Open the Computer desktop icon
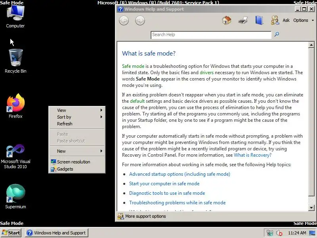This screenshot has height=238, width=317. pyautogui.click(x=15, y=17)
